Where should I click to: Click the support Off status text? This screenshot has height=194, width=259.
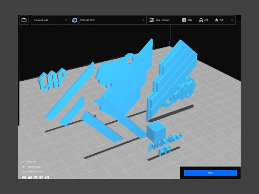pyautogui.click(x=206, y=20)
